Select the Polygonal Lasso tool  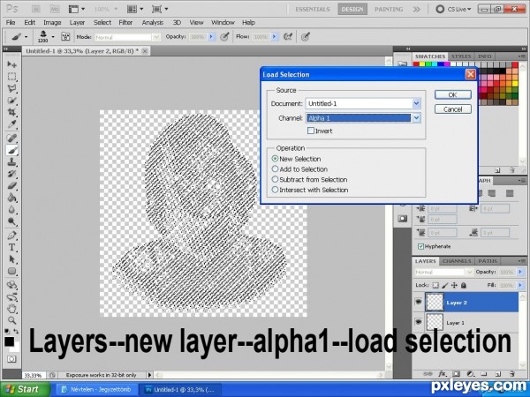pyautogui.click(x=11, y=88)
